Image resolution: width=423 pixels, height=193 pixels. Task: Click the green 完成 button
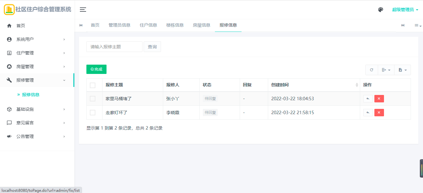[x=96, y=69]
